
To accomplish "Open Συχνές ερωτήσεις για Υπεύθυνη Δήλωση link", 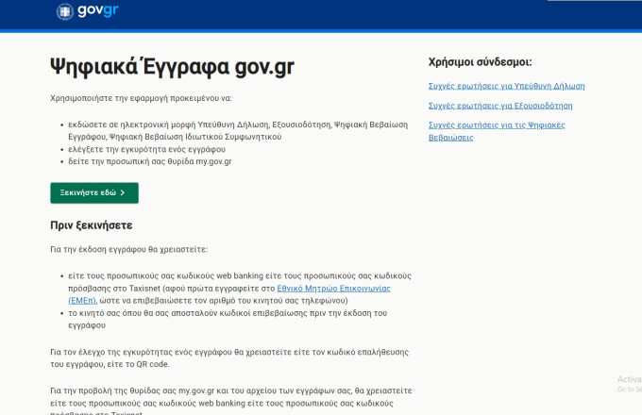I will [506, 86].
